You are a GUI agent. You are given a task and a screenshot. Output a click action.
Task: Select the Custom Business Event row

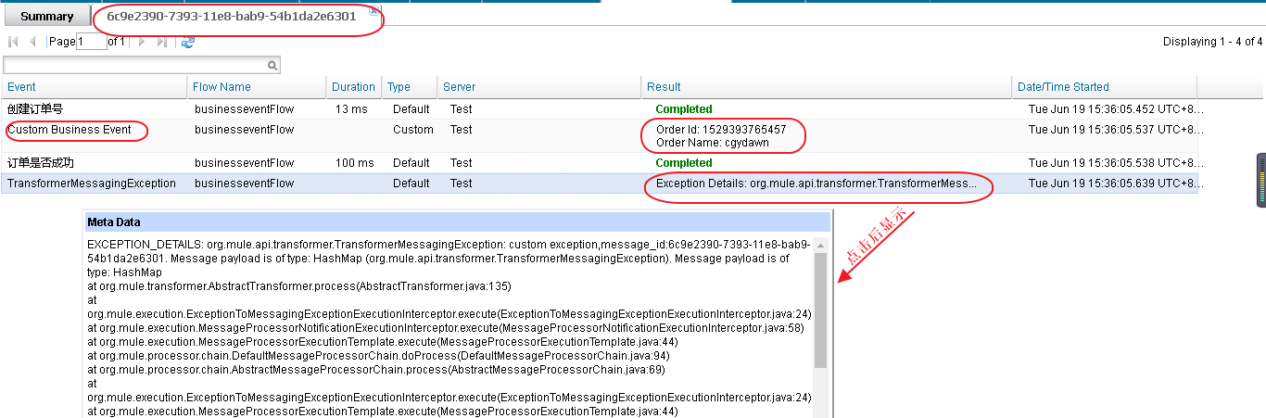point(600,136)
